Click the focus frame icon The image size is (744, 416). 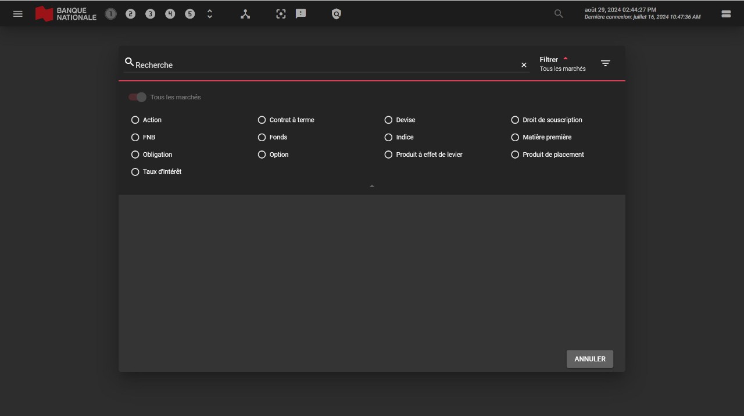pyautogui.click(x=281, y=14)
